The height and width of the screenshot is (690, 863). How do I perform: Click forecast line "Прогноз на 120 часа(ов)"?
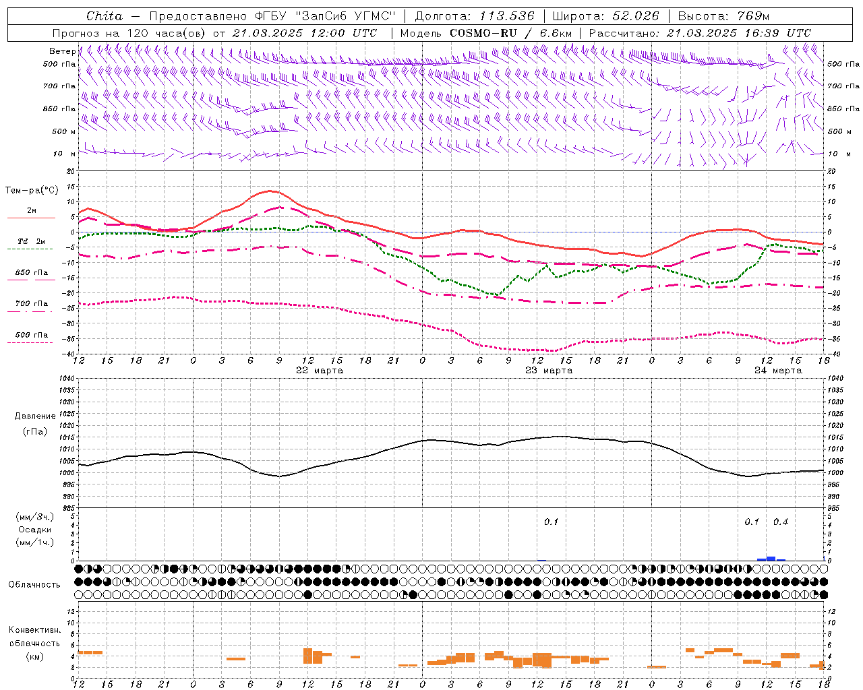129,33
